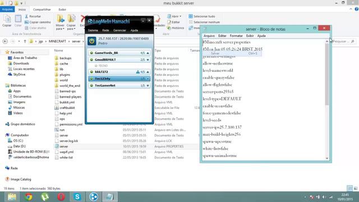This screenshot has height=202, width=359.
Task: Click the Copiar icon in the ribbon
Action: (7, 21)
